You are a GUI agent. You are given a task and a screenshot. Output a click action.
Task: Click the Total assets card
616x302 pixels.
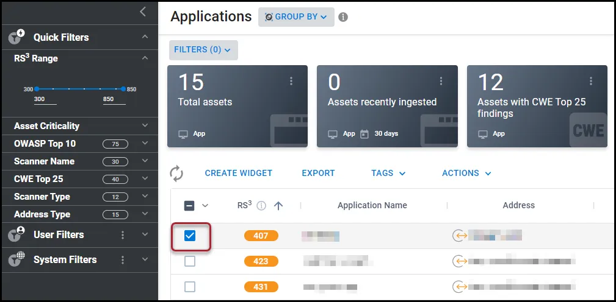point(237,106)
